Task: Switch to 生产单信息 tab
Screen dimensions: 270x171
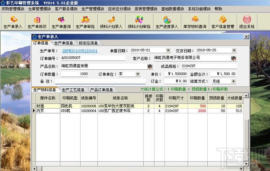Action: (x=64, y=43)
